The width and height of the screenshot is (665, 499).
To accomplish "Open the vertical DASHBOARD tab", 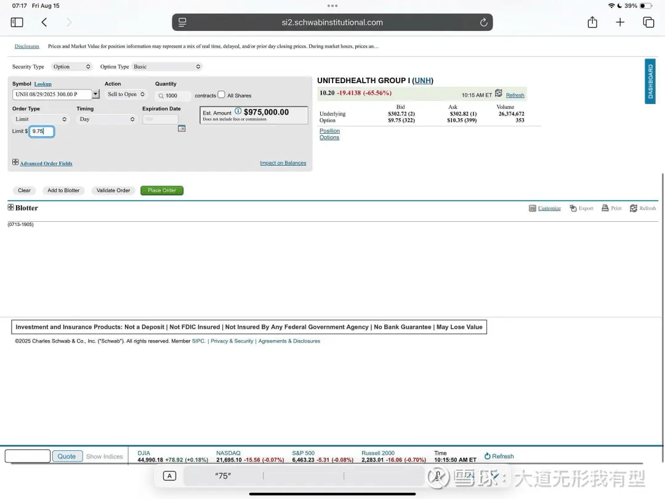I will (x=650, y=81).
